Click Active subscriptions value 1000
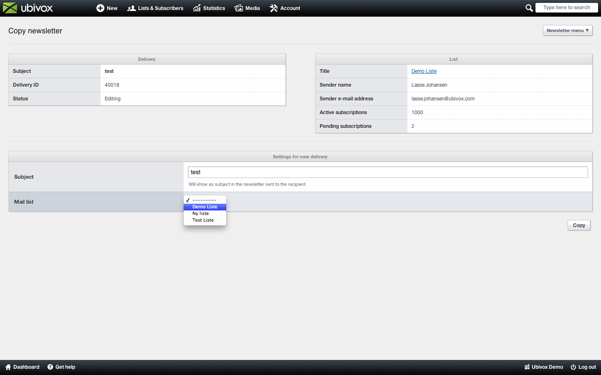The width and height of the screenshot is (601, 375). (x=417, y=112)
